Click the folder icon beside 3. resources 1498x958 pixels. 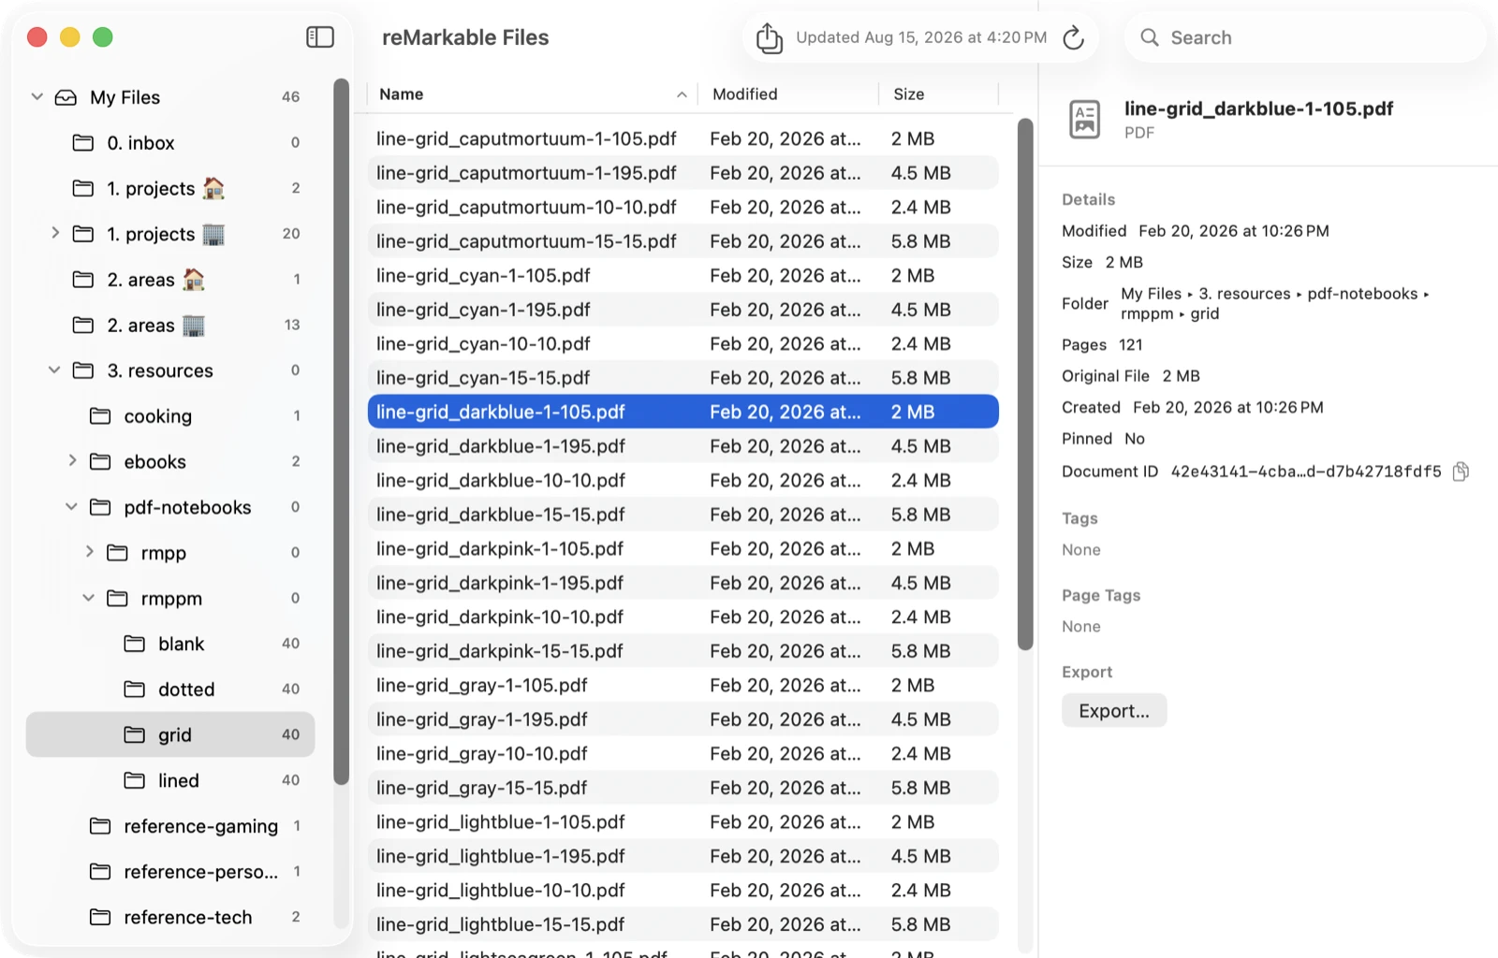pos(83,370)
